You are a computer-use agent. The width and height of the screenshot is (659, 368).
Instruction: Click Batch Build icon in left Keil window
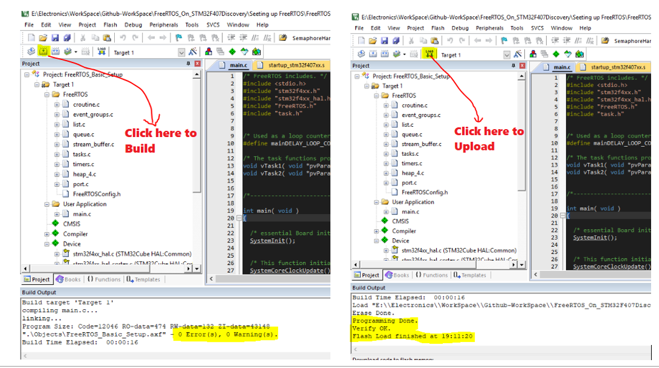67,52
